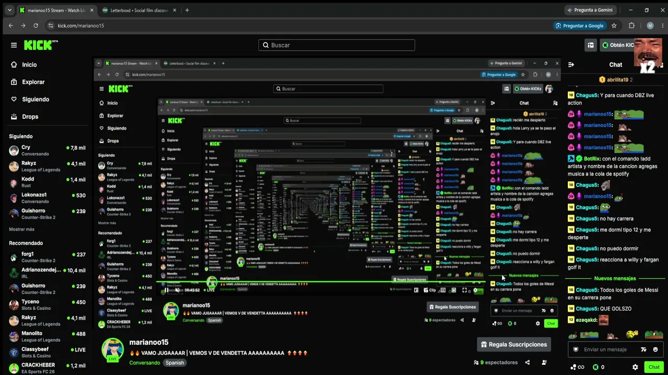Click BotRix username in chat
The height and width of the screenshot is (375, 668).
point(591,159)
